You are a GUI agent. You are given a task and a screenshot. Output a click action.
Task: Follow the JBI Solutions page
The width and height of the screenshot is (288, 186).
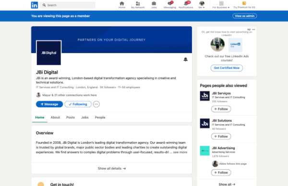[x=221, y=136]
